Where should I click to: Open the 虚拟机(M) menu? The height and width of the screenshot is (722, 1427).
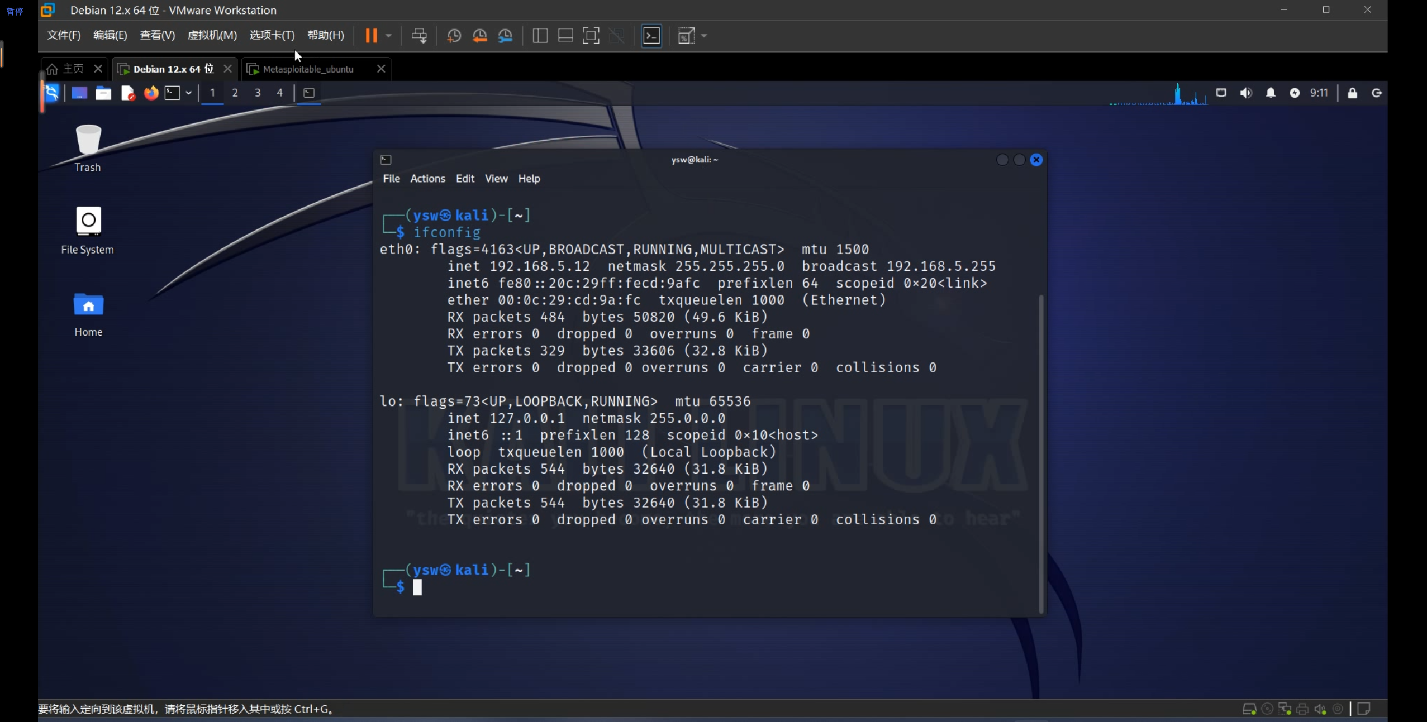(x=212, y=35)
